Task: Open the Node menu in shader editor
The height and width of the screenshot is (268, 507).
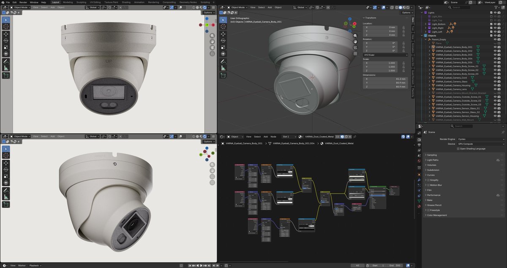Action: point(273,137)
